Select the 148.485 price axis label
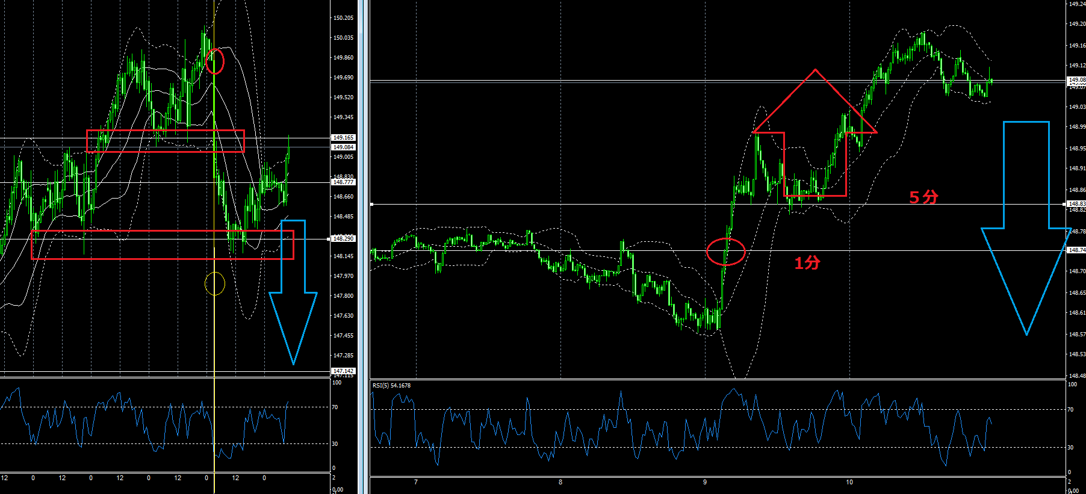1086x494 pixels. [343, 217]
